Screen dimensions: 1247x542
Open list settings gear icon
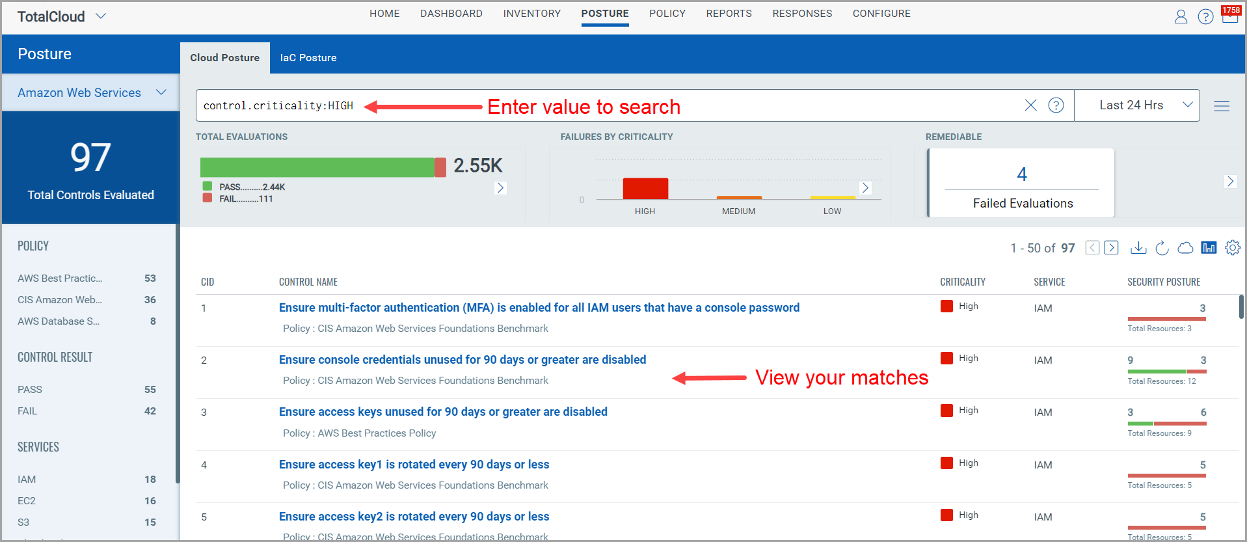pos(1232,247)
